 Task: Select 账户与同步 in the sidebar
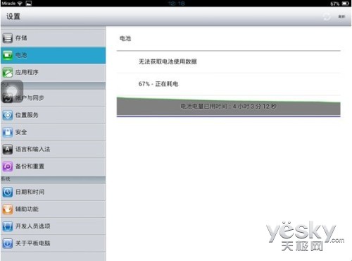(53, 98)
